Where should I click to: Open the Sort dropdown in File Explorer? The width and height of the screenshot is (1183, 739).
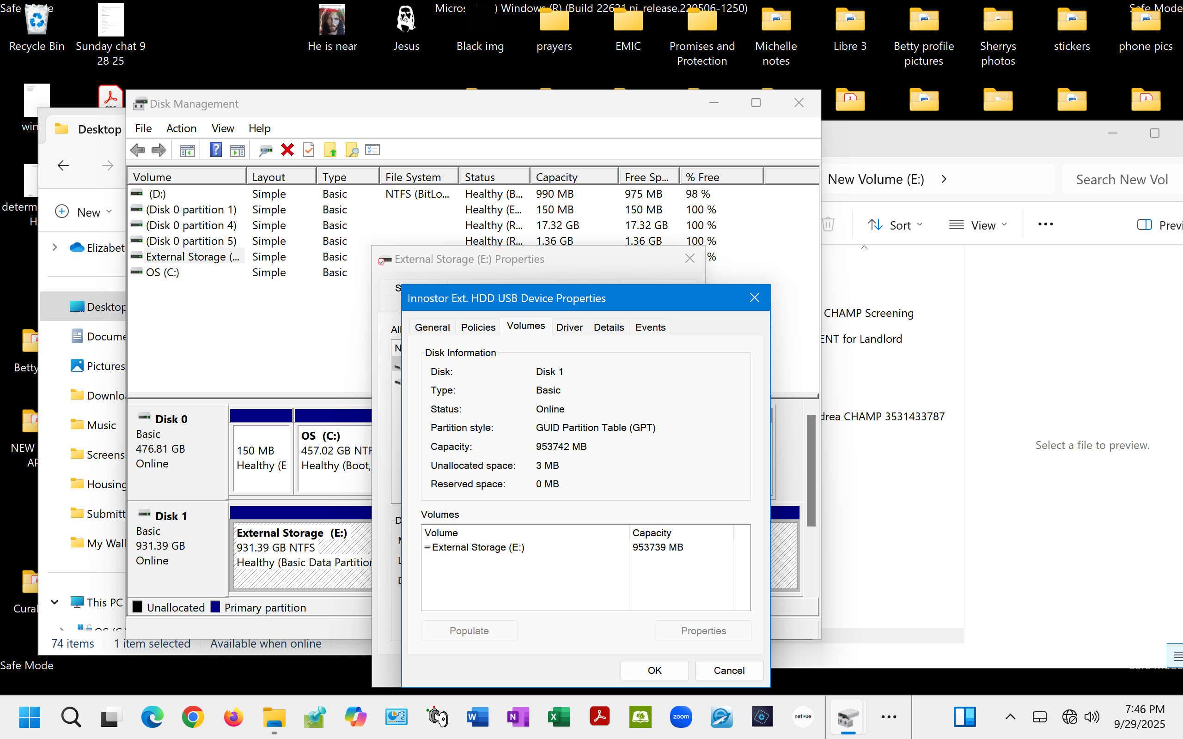(895, 225)
